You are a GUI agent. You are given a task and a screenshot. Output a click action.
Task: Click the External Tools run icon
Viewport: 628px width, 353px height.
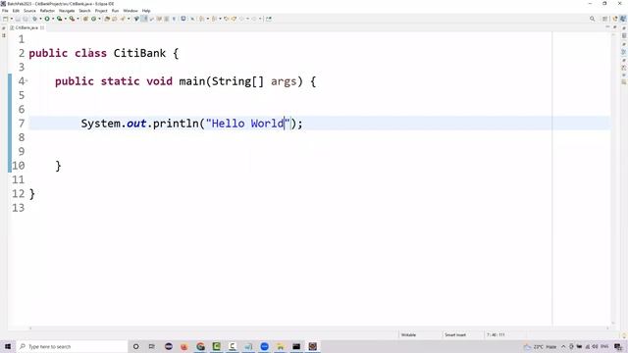click(72, 19)
